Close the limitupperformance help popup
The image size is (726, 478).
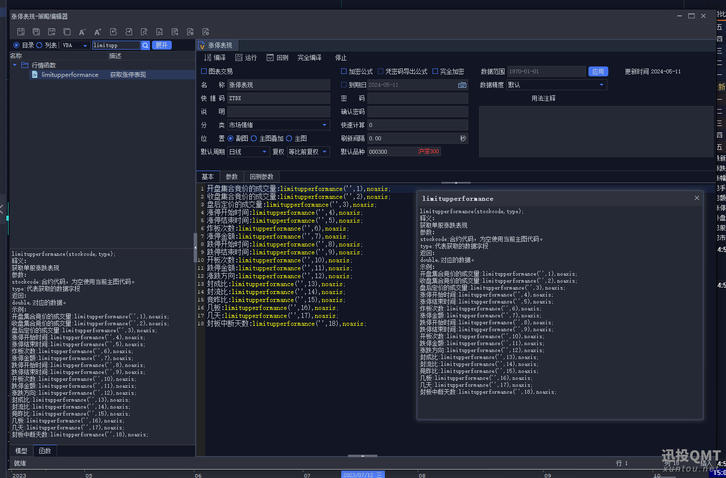coord(697,198)
